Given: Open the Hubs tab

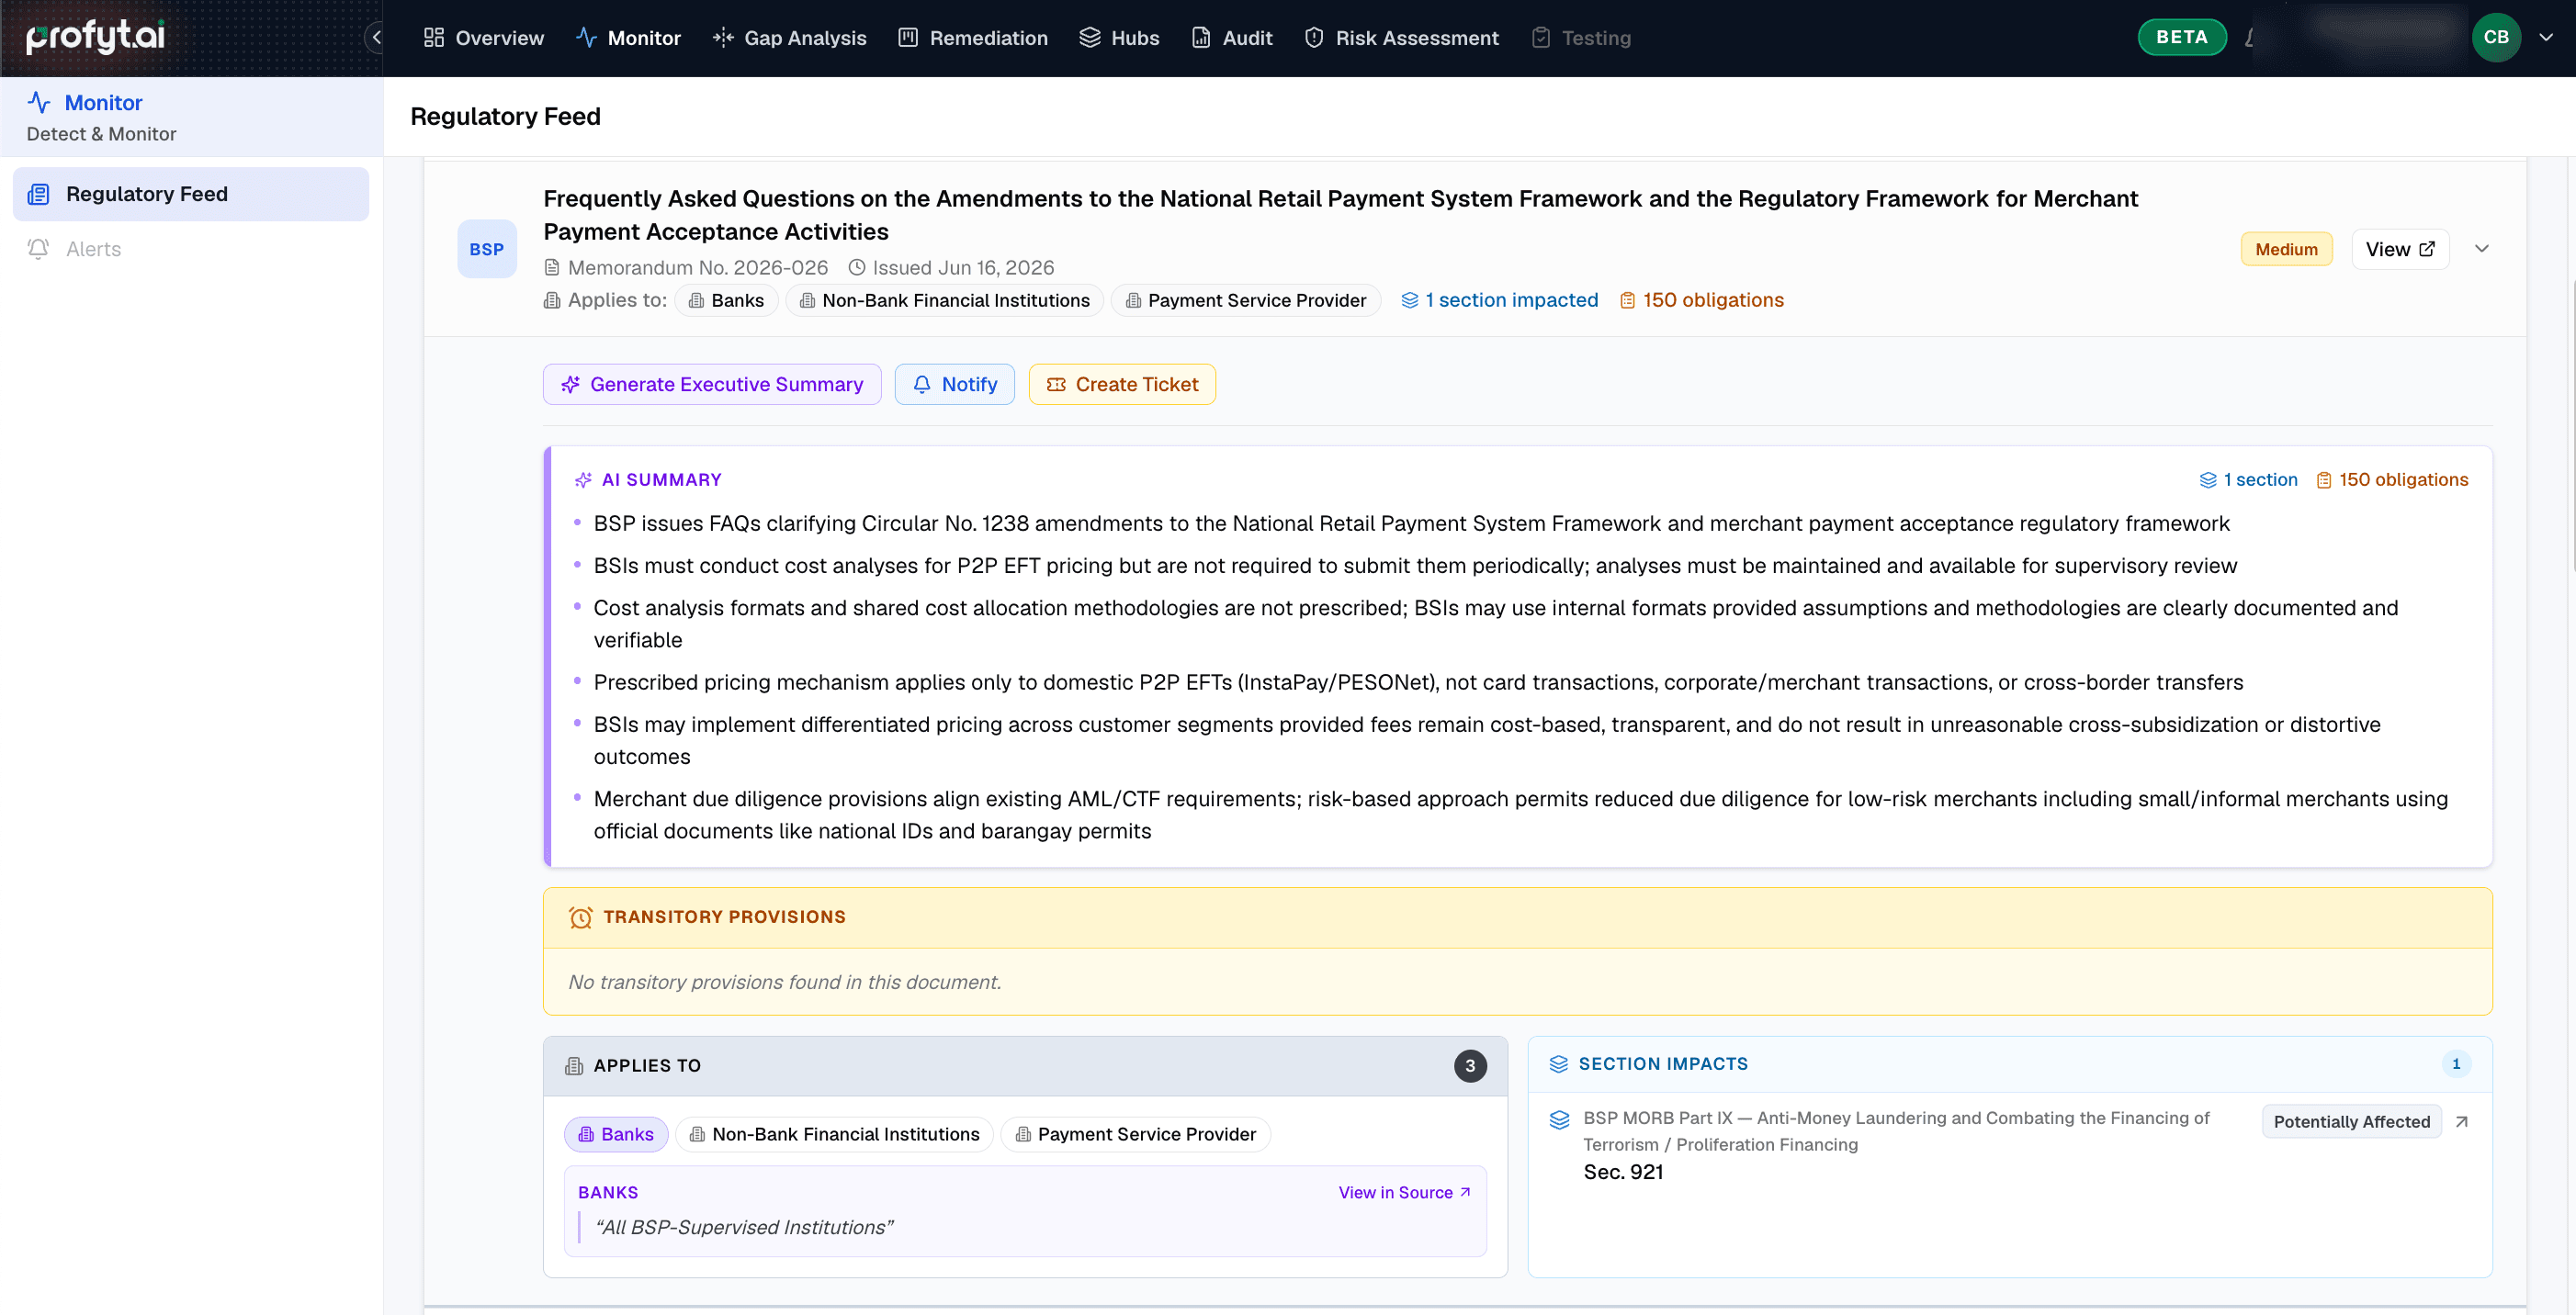Looking at the screenshot, I should pos(1119,38).
